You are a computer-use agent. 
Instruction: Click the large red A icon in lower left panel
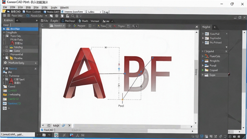click(x=11, y=81)
